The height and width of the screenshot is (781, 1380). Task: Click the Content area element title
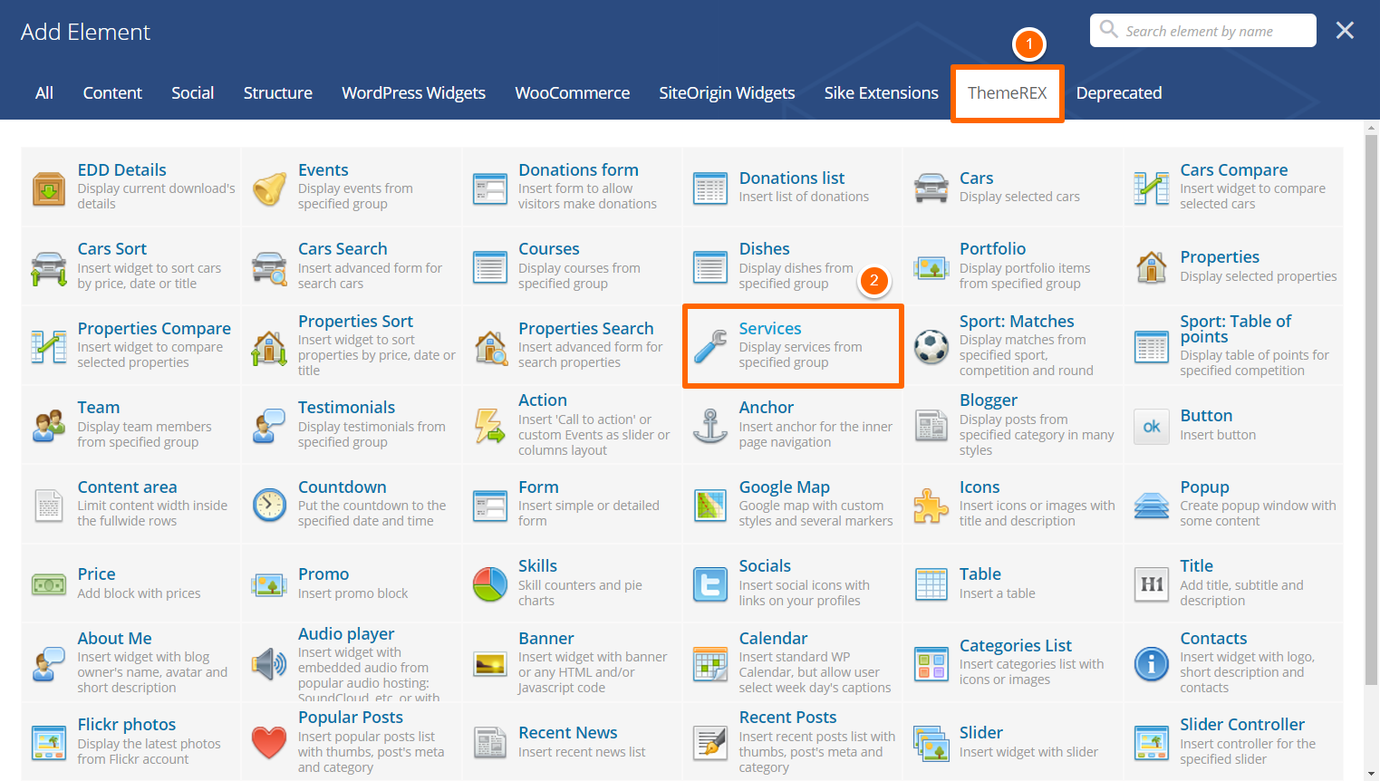click(128, 487)
